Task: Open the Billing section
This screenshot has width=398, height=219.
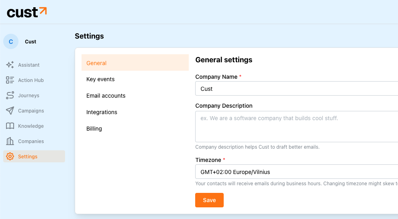Action: click(94, 129)
